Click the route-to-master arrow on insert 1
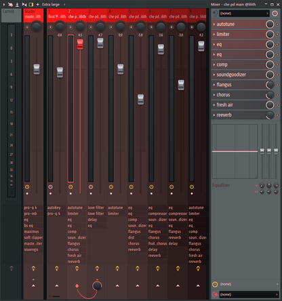 tap(57, 286)
